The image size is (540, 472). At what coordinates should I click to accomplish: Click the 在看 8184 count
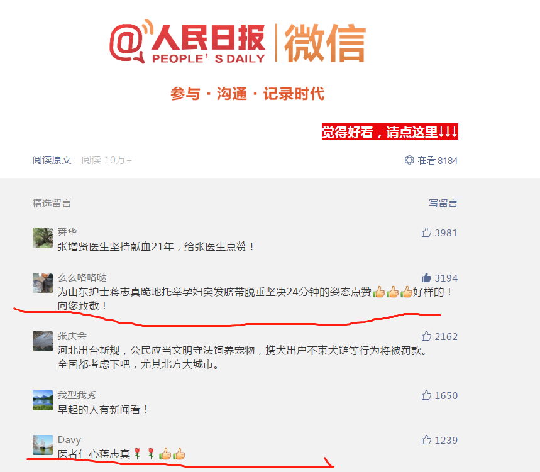pos(438,160)
